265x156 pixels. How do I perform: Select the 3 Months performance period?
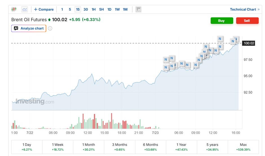120,147
